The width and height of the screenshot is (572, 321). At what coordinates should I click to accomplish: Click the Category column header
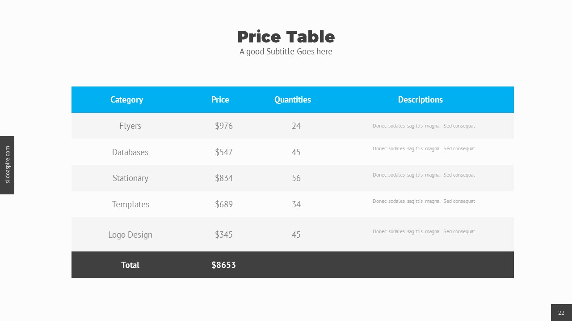pyautogui.click(x=127, y=99)
